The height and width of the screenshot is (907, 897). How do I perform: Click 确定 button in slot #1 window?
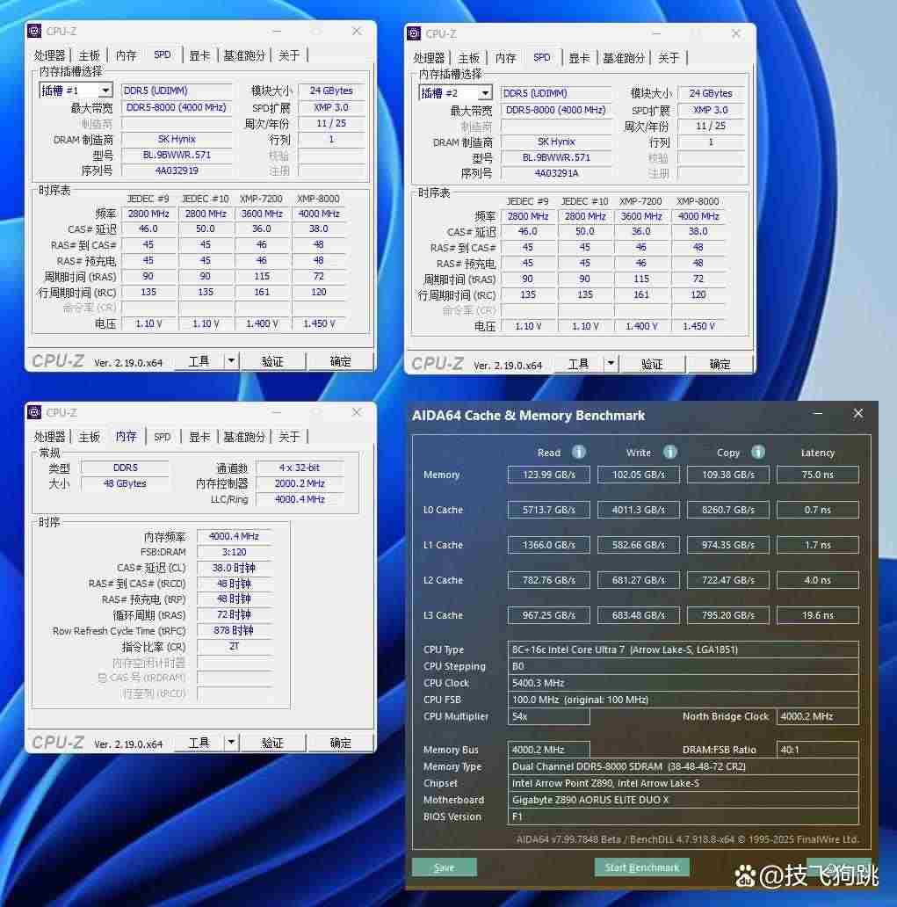pos(340,361)
